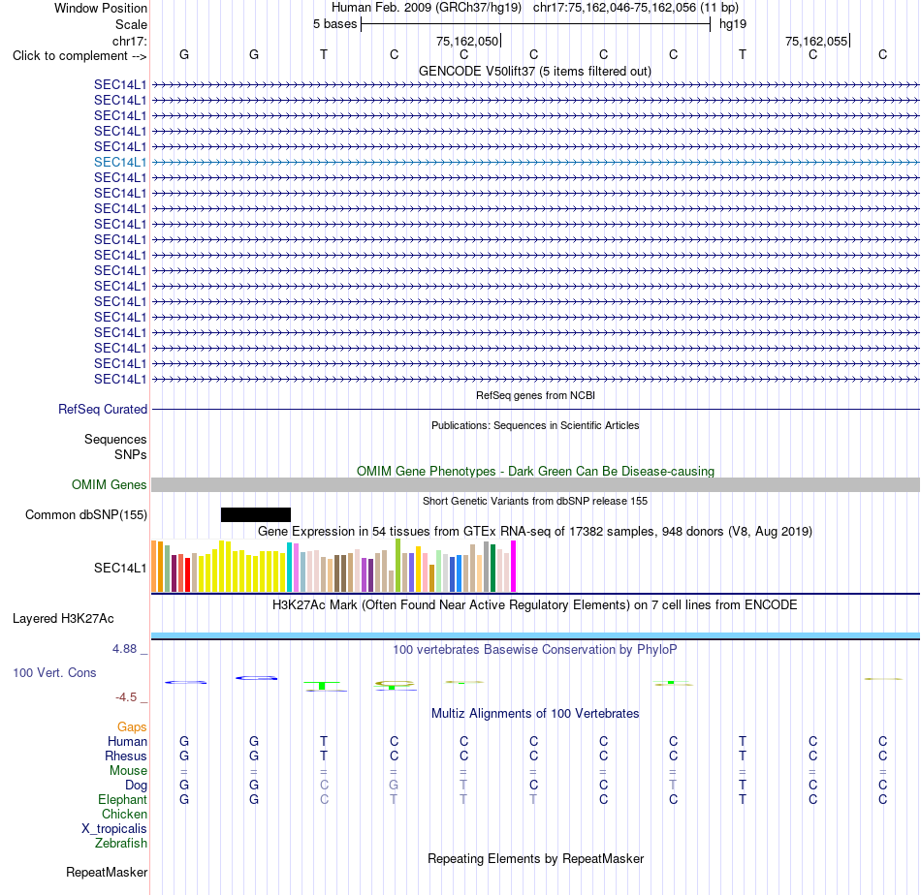
Task: Select the light-blue highlighted SEC14L1 transcript label
Action: [120, 162]
